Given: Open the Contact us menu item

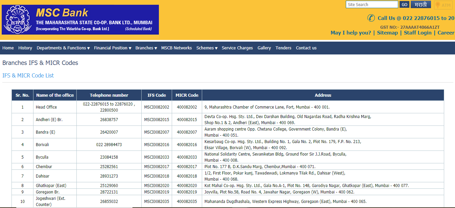Looking at the screenshot, I should point(306,48).
